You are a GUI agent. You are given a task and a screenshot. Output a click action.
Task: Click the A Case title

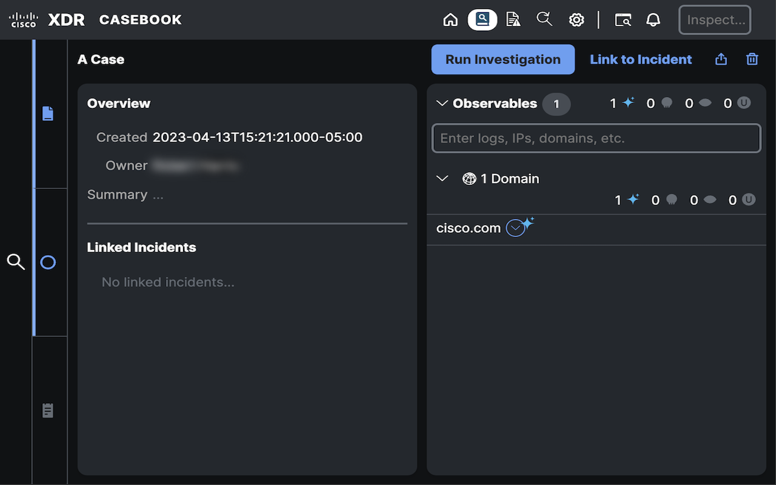pos(101,59)
